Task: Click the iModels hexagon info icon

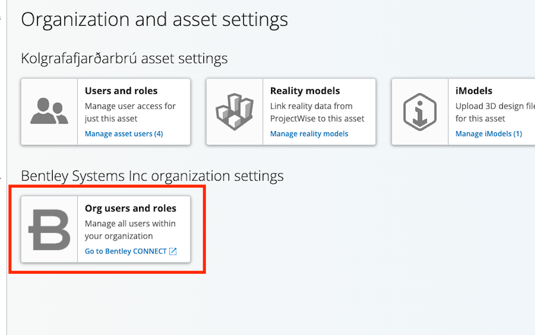Action: click(420, 111)
